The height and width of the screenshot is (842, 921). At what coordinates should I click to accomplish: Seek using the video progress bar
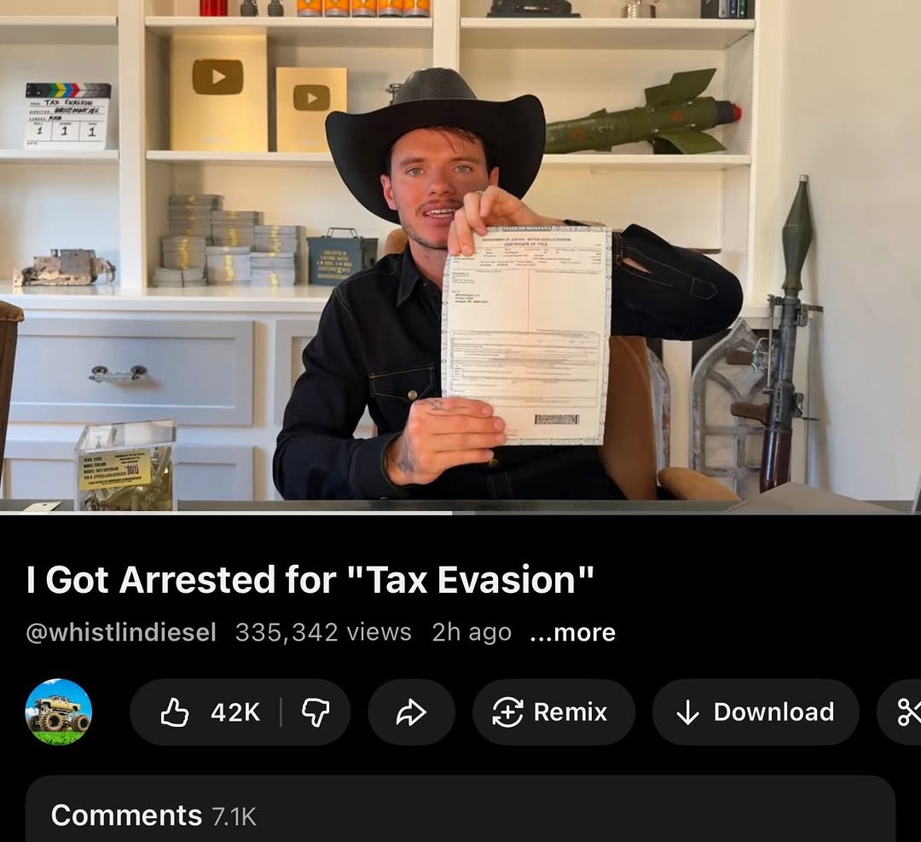[460, 513]
